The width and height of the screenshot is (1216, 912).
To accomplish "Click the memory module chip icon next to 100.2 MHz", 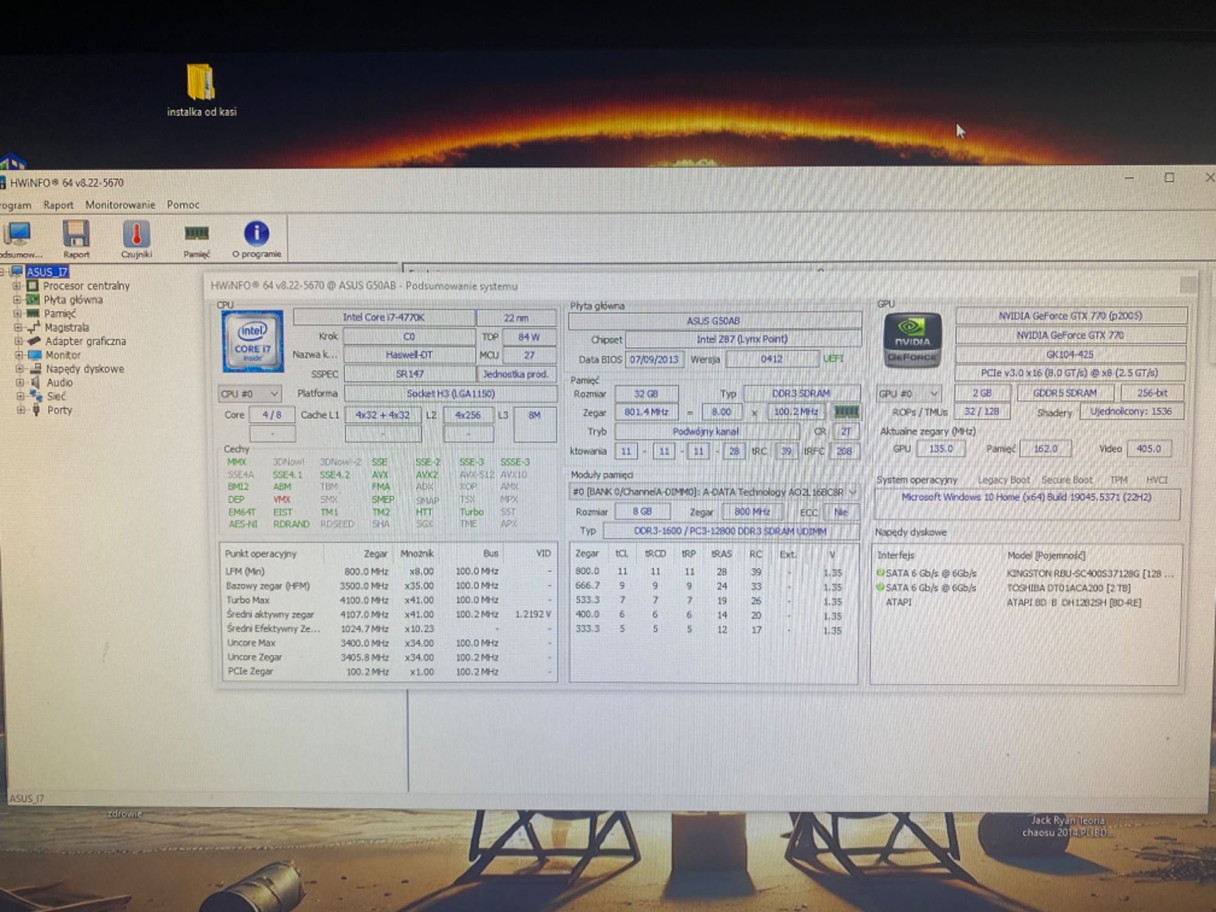I will tap(846, 412).
